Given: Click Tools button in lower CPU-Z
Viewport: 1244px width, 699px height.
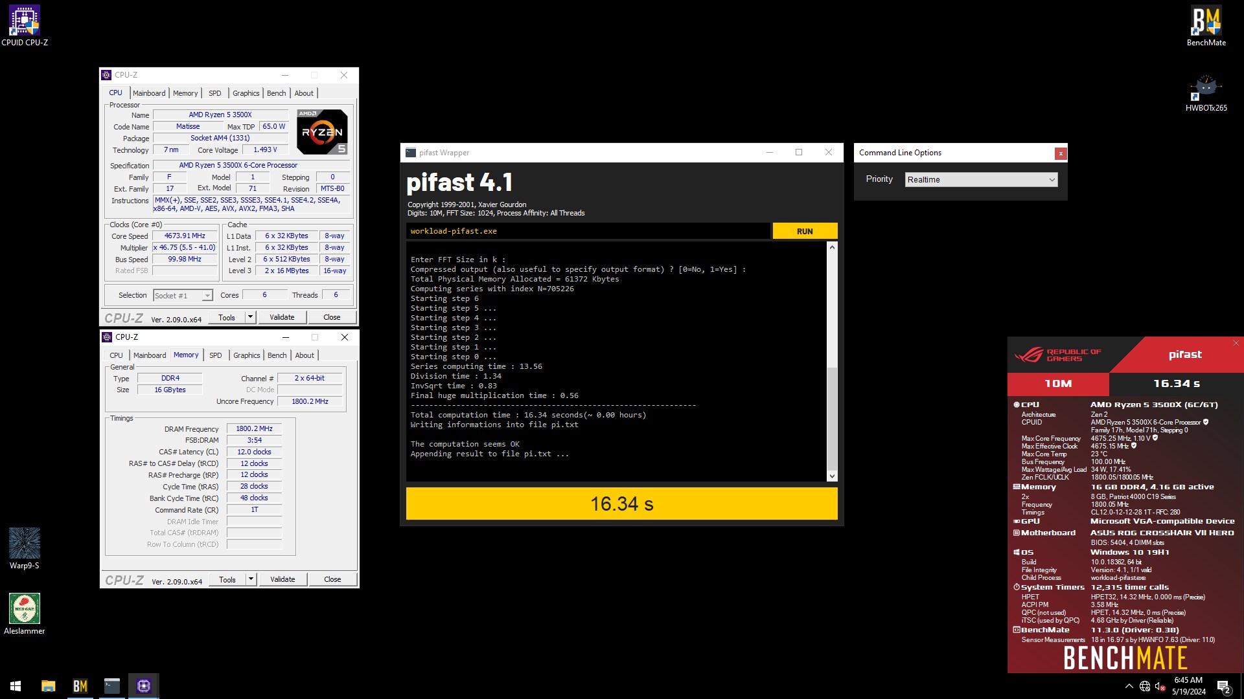Looking at the screenshot, I should click(227, 579).
